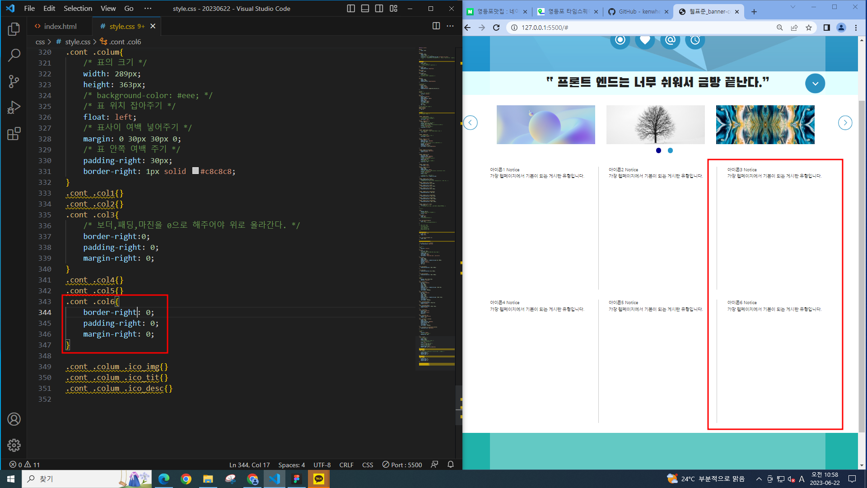Open the Chrome tab search dropdown arrow
The height and width of the screenshot is (488, 867).
(792, 7)
